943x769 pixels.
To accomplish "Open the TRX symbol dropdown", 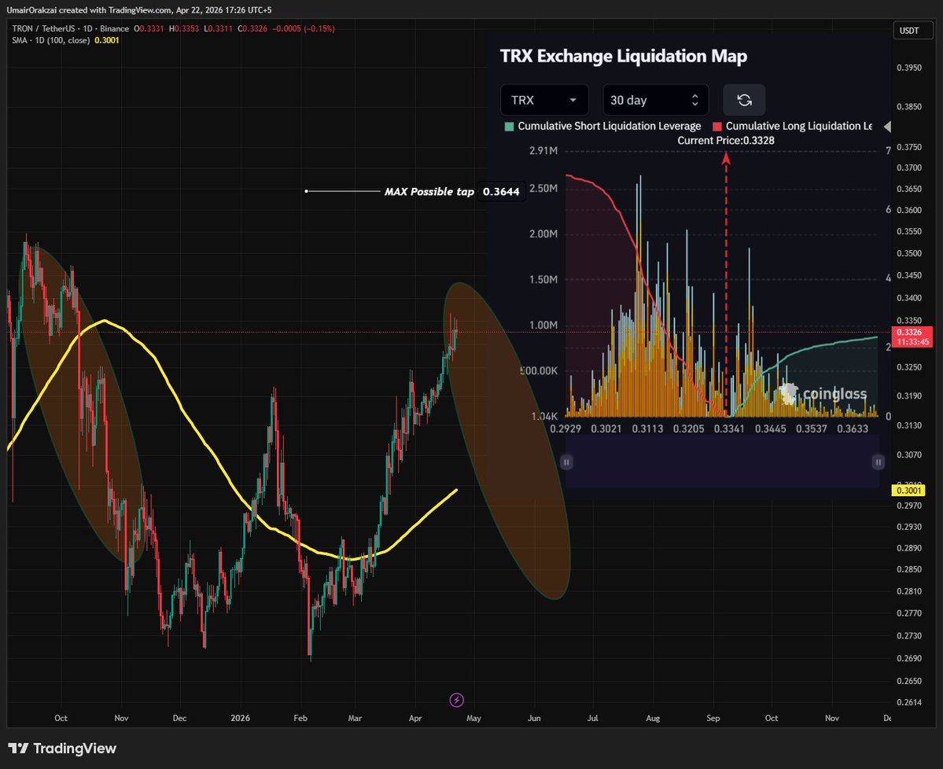I will 544,99.
